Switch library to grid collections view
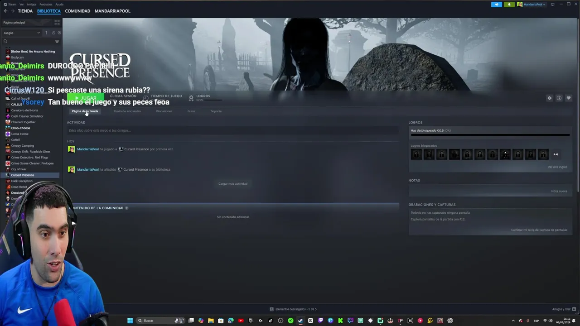 (57, 22)
